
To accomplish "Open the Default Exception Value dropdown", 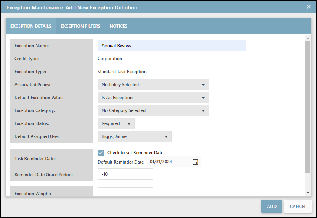I will (153, 98).
